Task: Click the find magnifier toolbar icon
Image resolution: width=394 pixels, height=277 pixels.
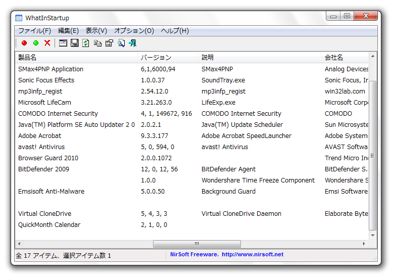Action: 121,43
